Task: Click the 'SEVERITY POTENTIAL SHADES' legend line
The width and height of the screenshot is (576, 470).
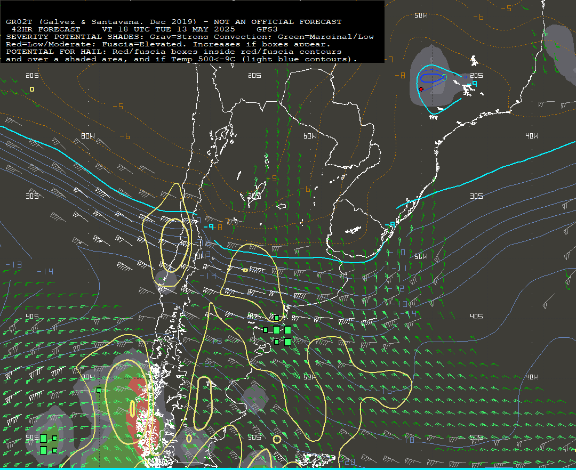Action: click(190, 37)
